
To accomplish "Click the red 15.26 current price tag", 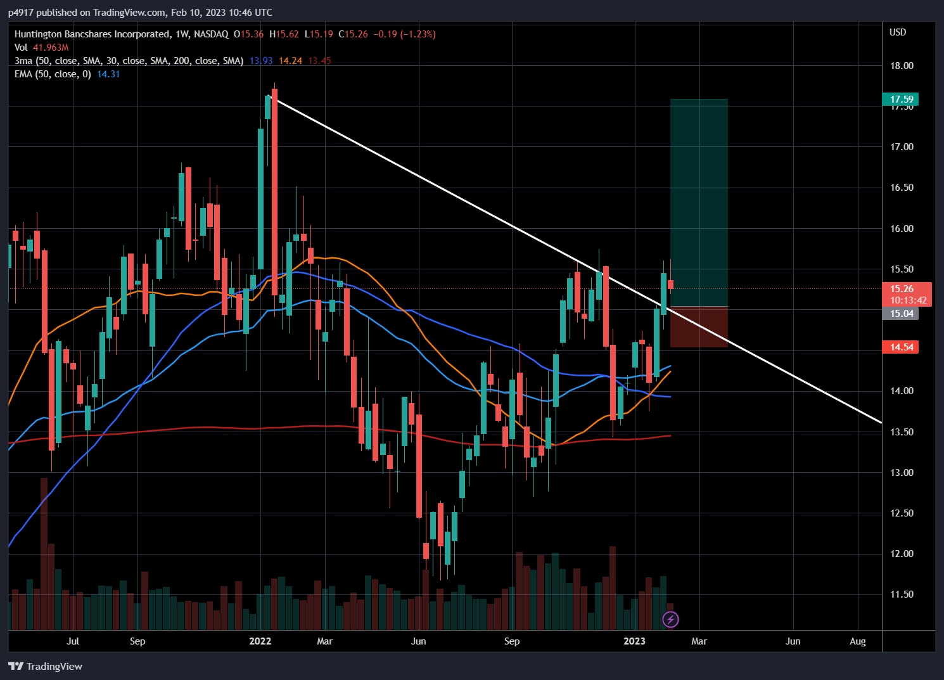I will pyautogui.click(x=907, y=289).
